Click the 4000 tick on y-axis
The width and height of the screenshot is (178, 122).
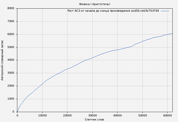coord(11,60)
